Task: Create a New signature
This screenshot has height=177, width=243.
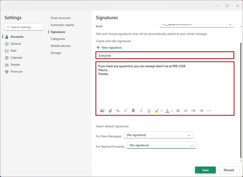Action: pos(109,47)
